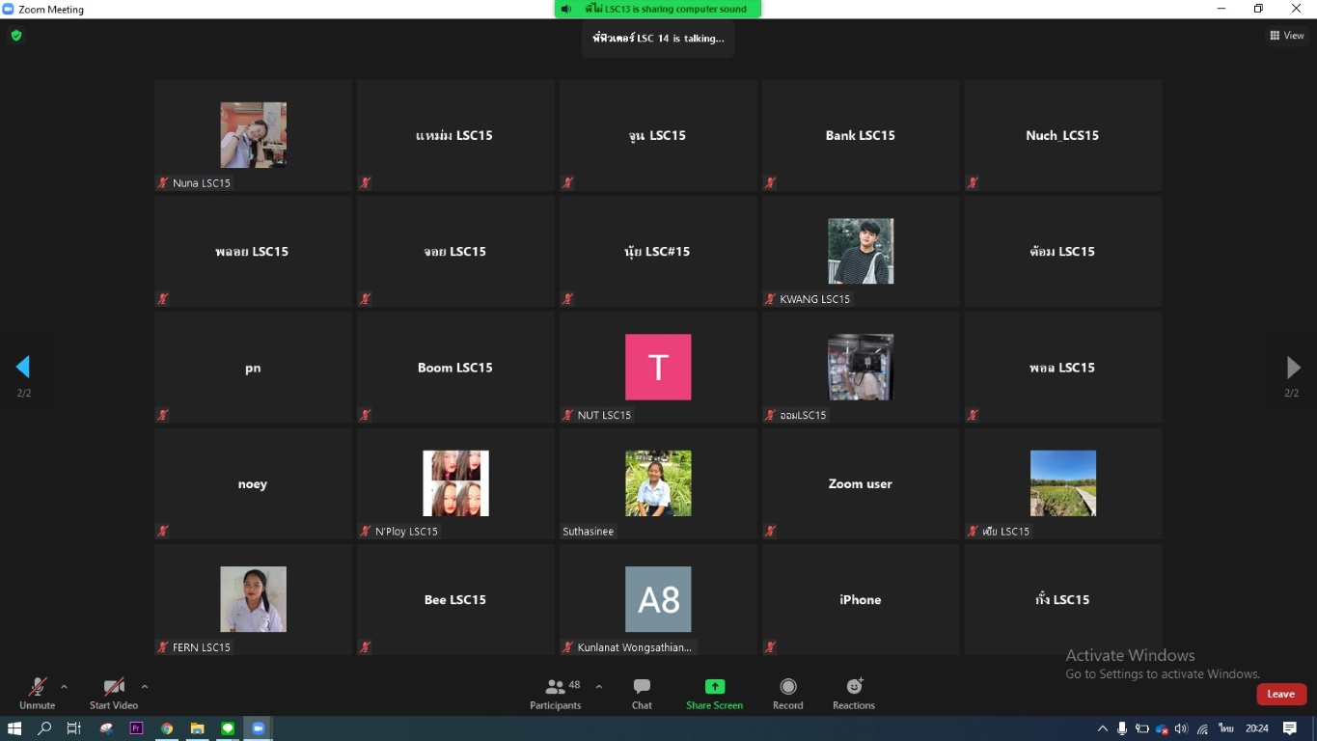Click muted mic icon on NUT LSC15 tile
Screen dimensions: 1317x741
pos(567,415)
